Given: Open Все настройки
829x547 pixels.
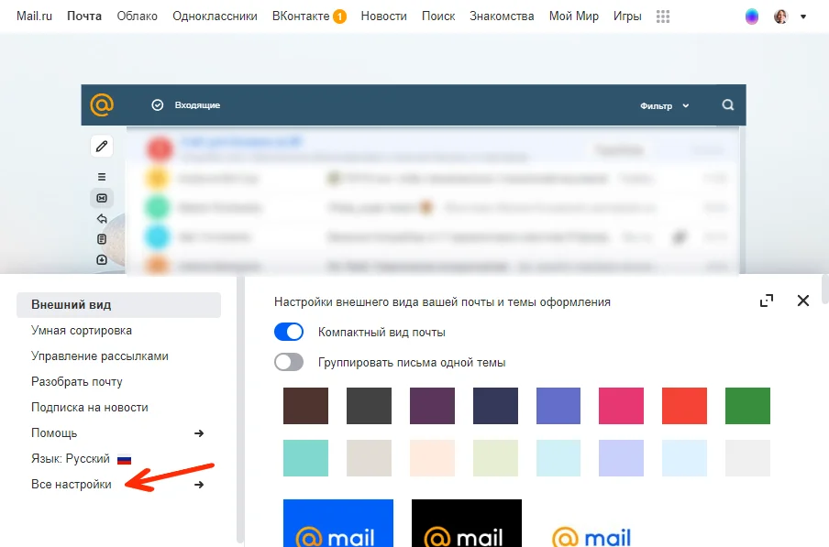Looking at the screenshot, I should (x=72, y=484).
